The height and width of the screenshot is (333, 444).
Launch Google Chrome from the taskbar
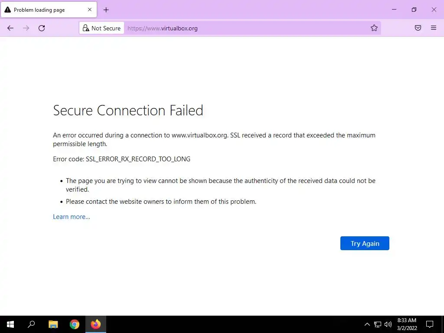pos(75,324)
